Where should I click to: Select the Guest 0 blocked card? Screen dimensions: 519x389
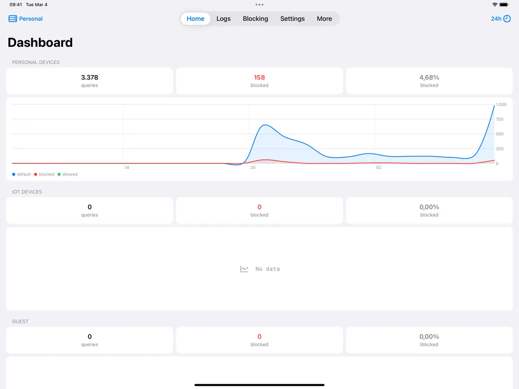(259, 340)
